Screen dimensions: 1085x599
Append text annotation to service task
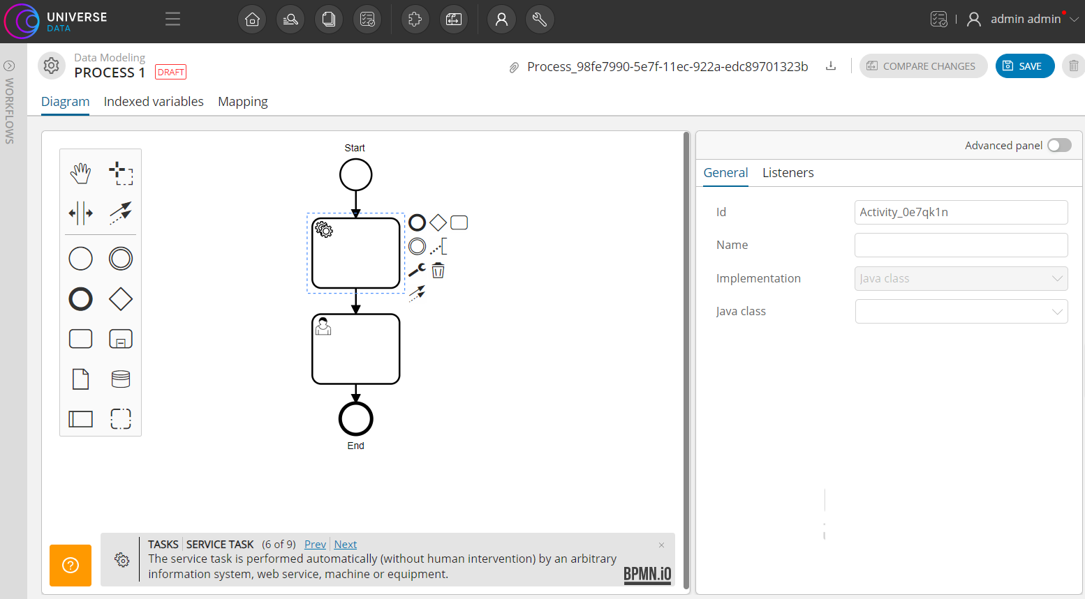(438, 246)
